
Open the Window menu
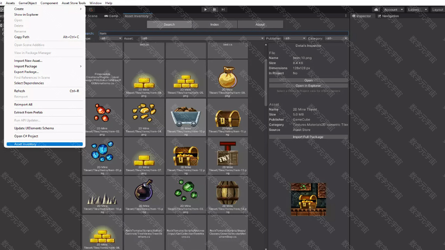tap(96, 3)
